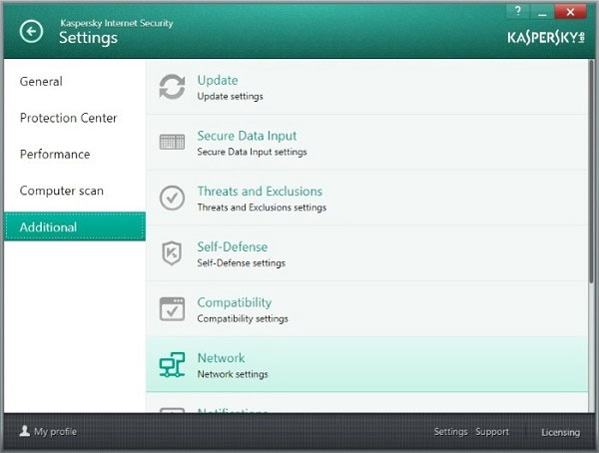Click 'Compatibility settings' description text
The image size is (599, 453).
(243, 318)
